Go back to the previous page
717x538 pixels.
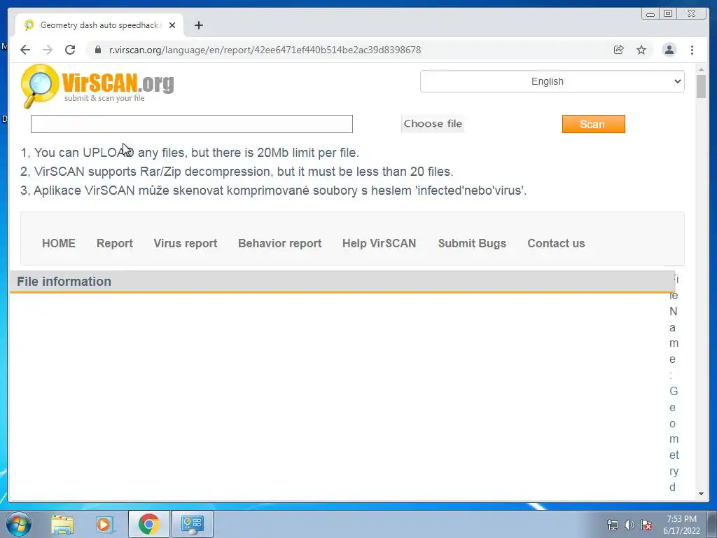(25, 50)
